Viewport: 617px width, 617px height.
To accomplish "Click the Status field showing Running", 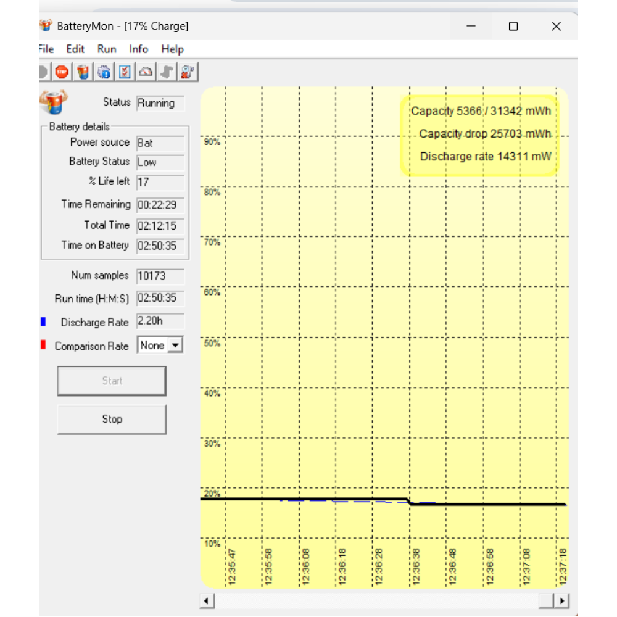I will 160,103.
